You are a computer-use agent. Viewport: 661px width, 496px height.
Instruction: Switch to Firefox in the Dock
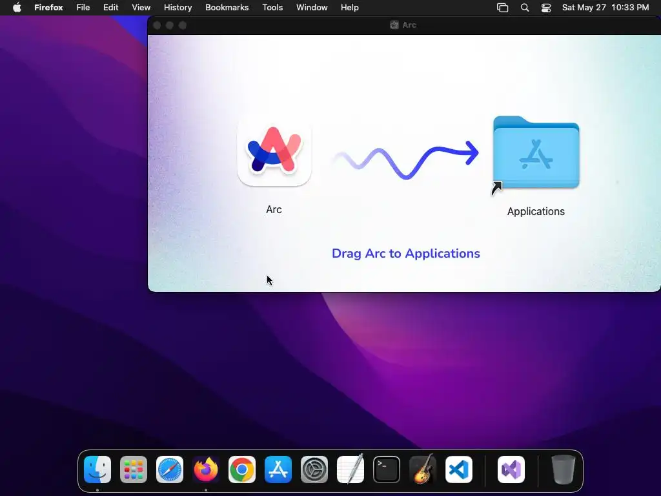pos(206,470)
